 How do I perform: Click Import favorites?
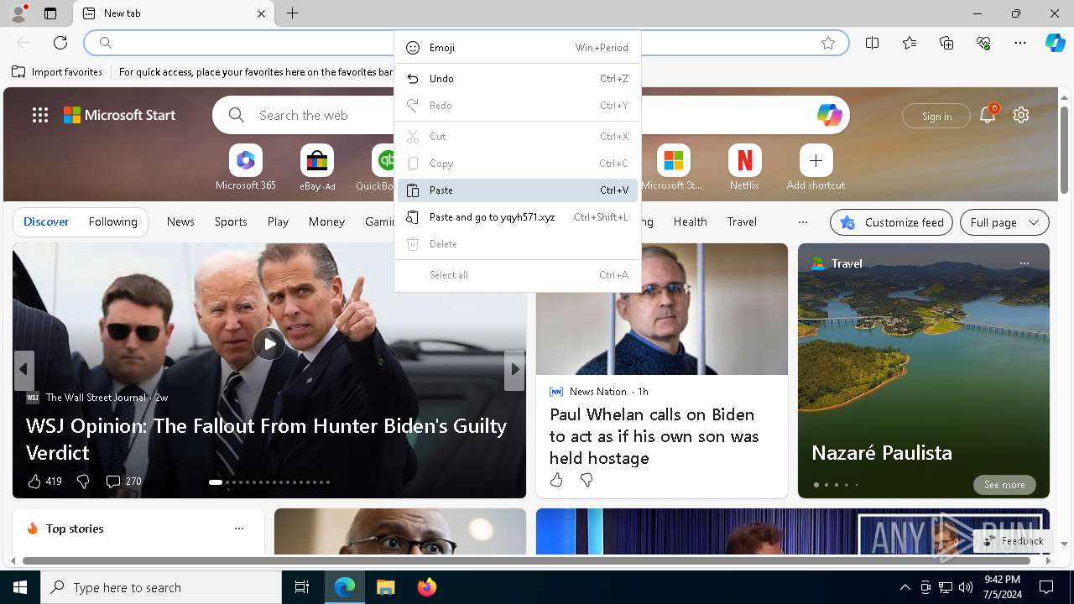pyautogui.click(x=57, y=72)
